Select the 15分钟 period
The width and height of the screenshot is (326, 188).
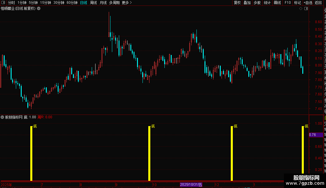click(x=45, y=3)
